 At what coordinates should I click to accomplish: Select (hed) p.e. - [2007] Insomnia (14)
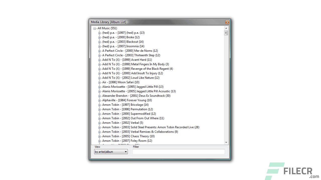tap(123, 46)
